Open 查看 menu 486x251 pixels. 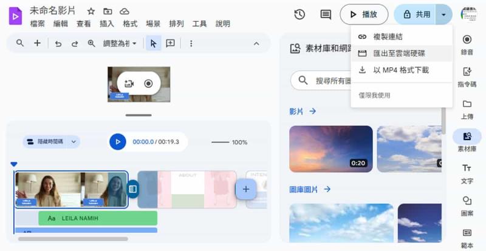[84, 24]
